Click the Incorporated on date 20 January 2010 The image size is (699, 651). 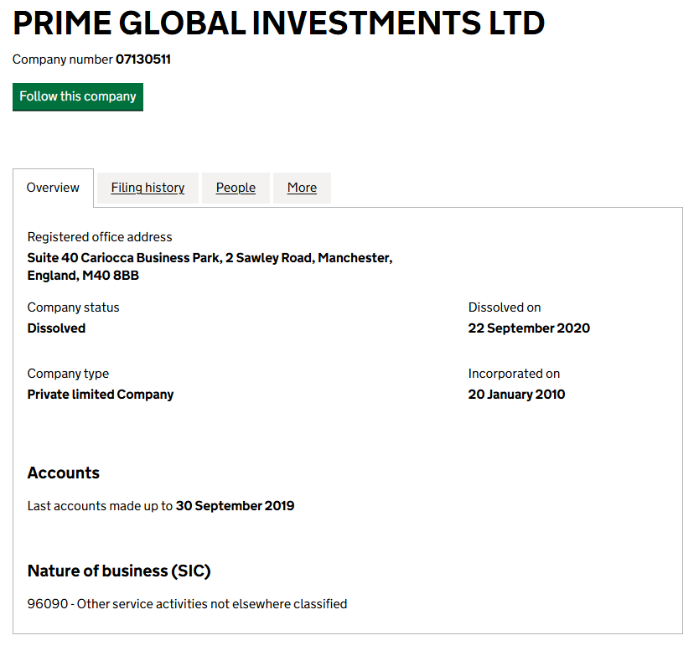(516, 394)
